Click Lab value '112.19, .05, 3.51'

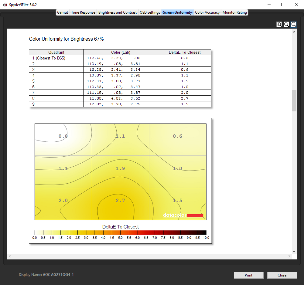pos(114,64)
